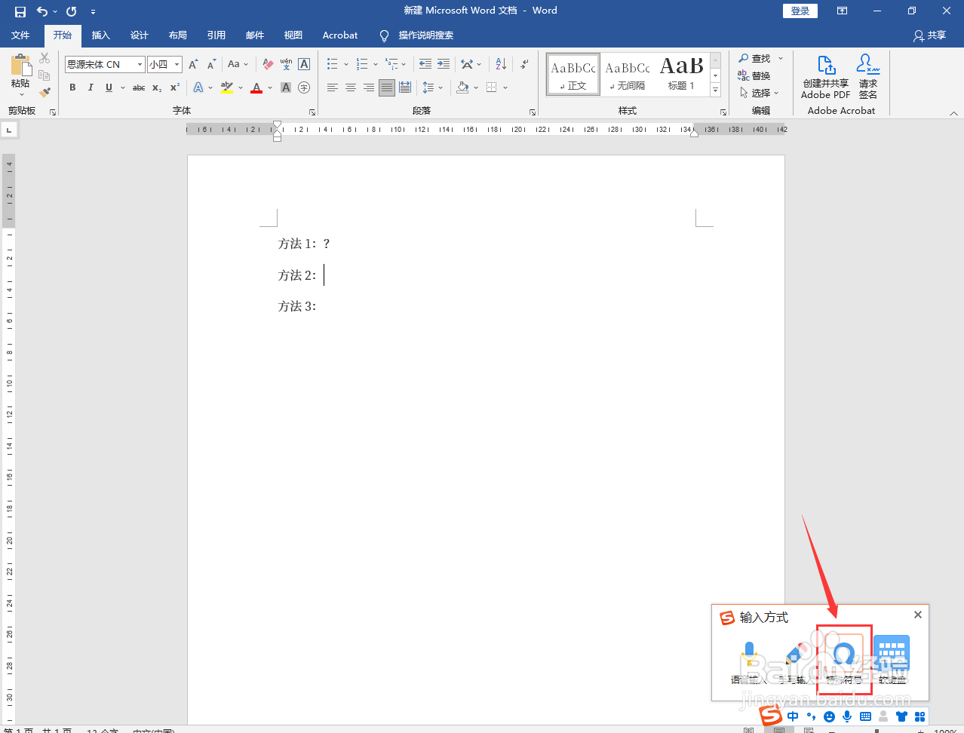Click the Sogou emoji face icon

tap(829, 716)
